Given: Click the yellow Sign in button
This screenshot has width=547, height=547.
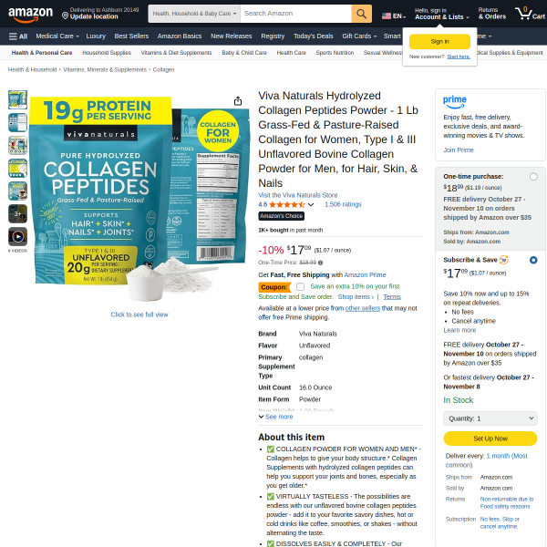Looking at the screenshot, I should pyautogui.click(x=439, y=42).
